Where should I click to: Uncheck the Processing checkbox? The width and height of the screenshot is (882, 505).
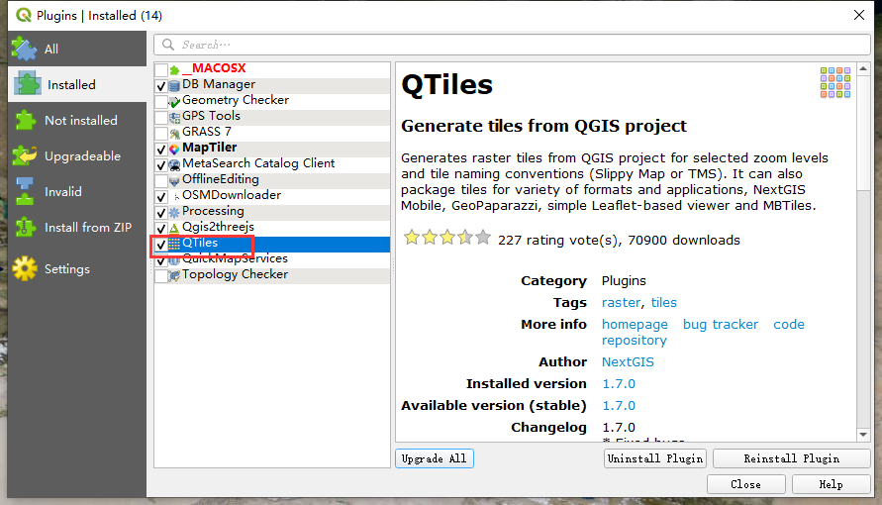pos(161,212)
